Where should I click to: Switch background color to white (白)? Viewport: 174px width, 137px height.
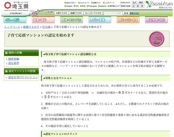(x=134, y=6)
